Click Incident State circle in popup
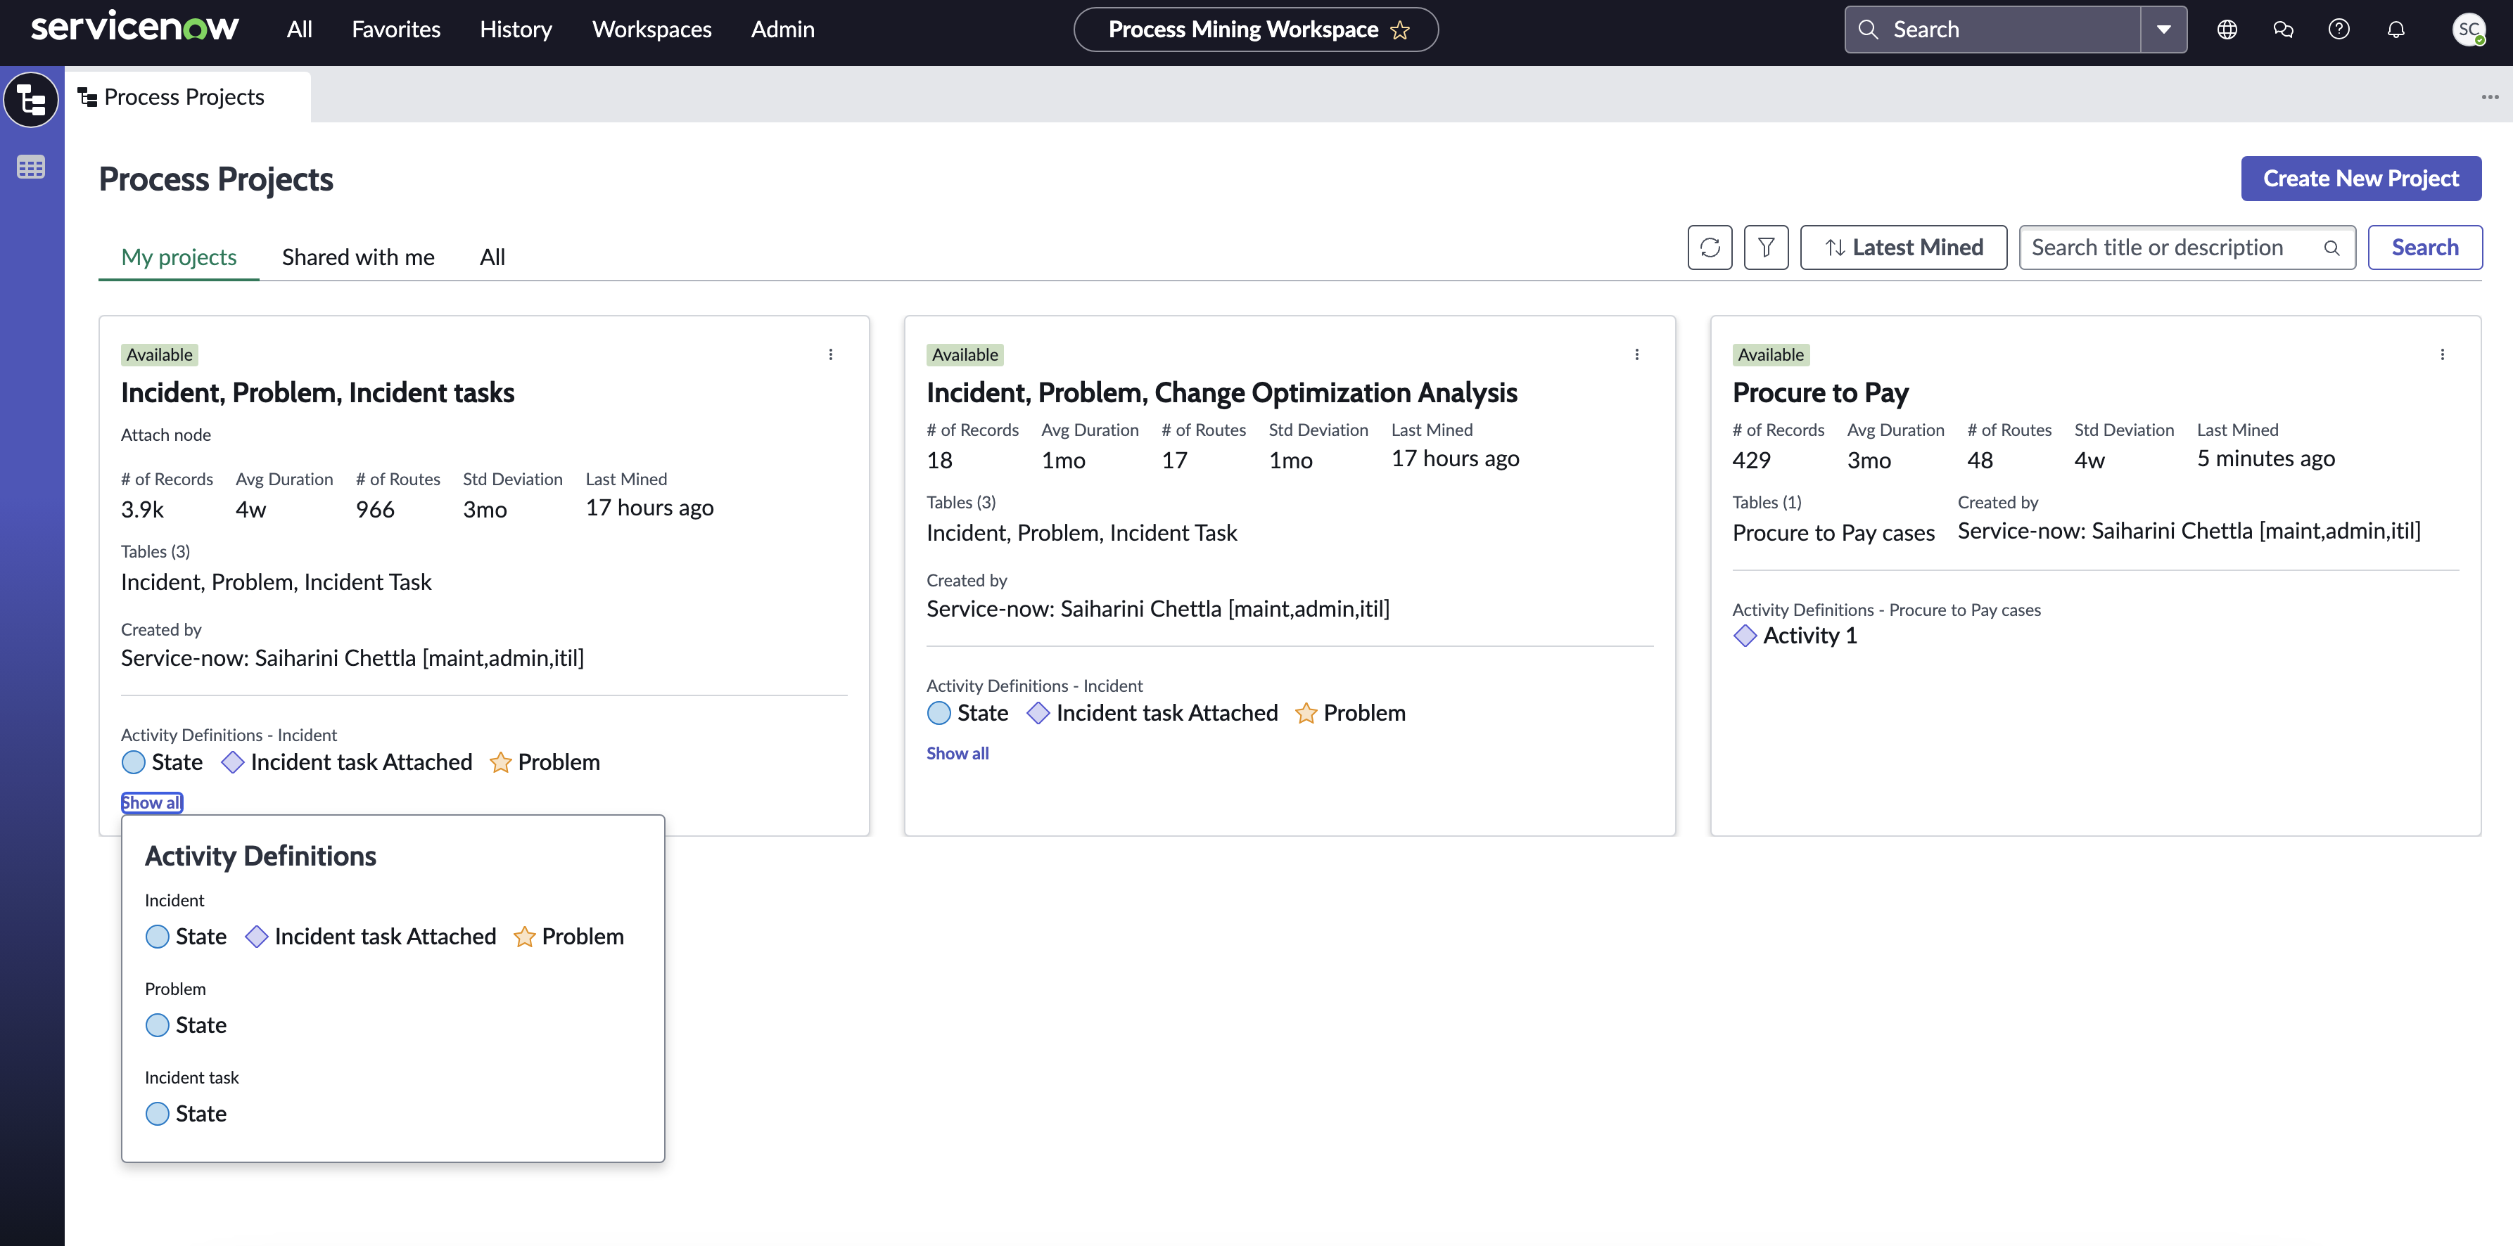The width and height of the screenshot is (2513, 1246). [x=157, y=937]
